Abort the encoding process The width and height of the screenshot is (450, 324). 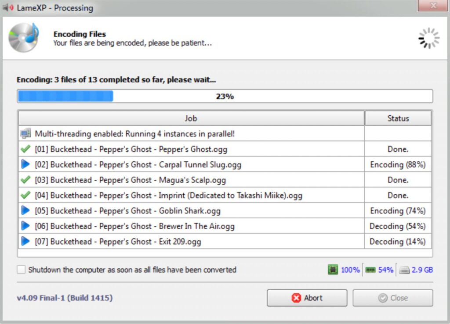pyautogui.click(x=307, y=298)
